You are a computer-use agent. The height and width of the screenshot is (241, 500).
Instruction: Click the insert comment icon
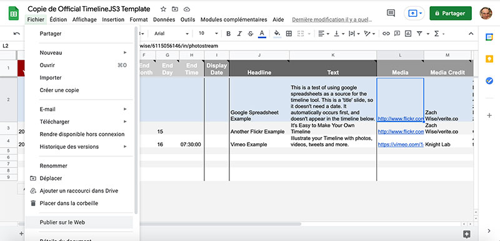coord(397,34)
